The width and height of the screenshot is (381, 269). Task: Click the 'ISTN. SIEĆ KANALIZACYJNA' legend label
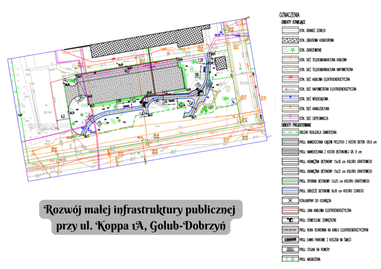tap(320, 108)
